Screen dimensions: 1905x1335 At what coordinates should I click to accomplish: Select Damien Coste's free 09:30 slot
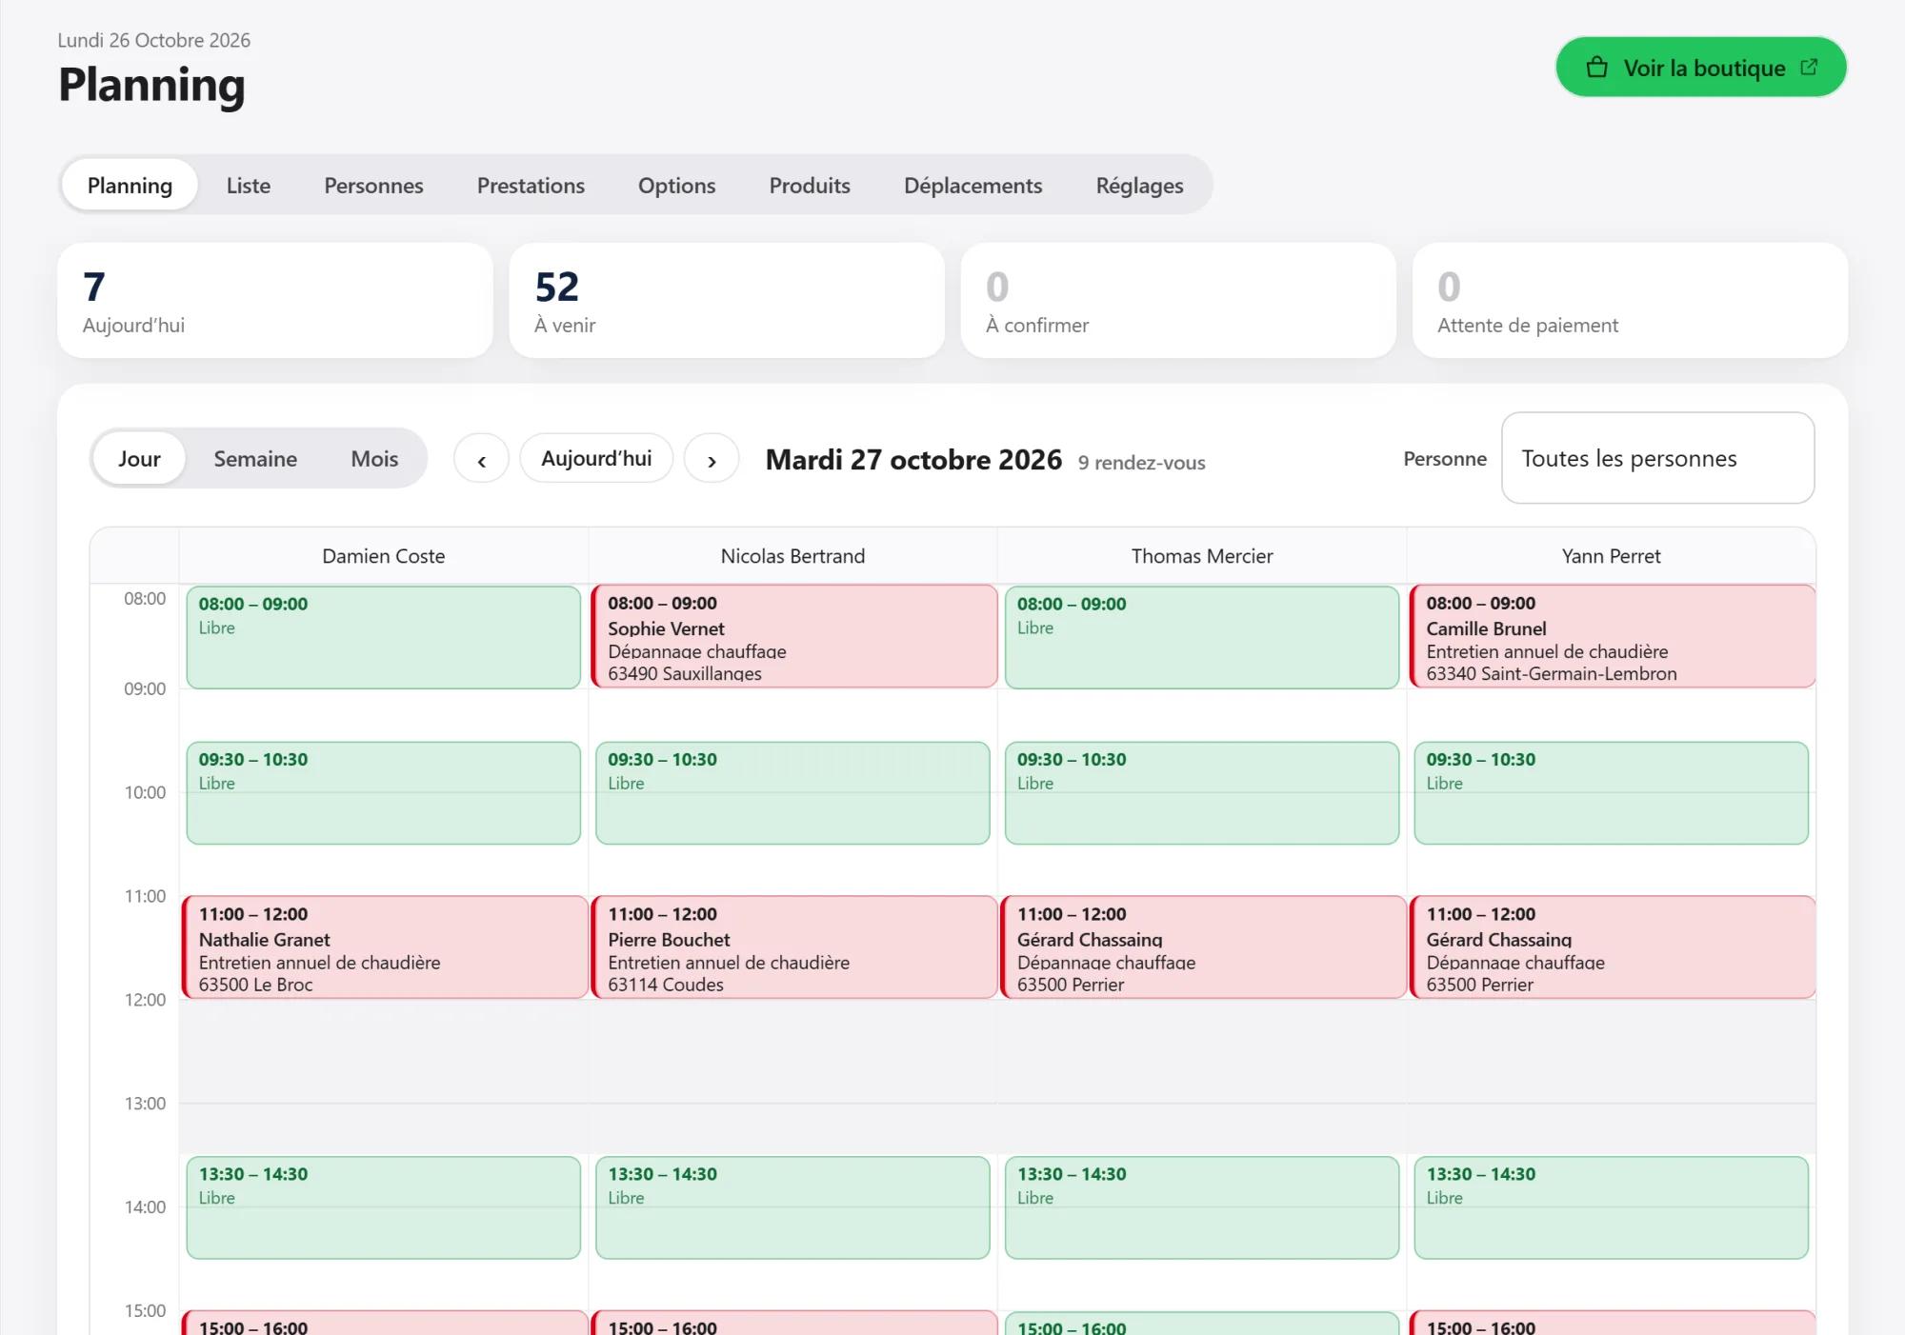pyautogui.click(x=383, y=792)
